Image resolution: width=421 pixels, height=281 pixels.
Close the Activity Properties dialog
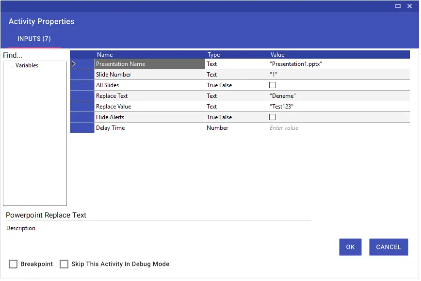coord(409,6)
